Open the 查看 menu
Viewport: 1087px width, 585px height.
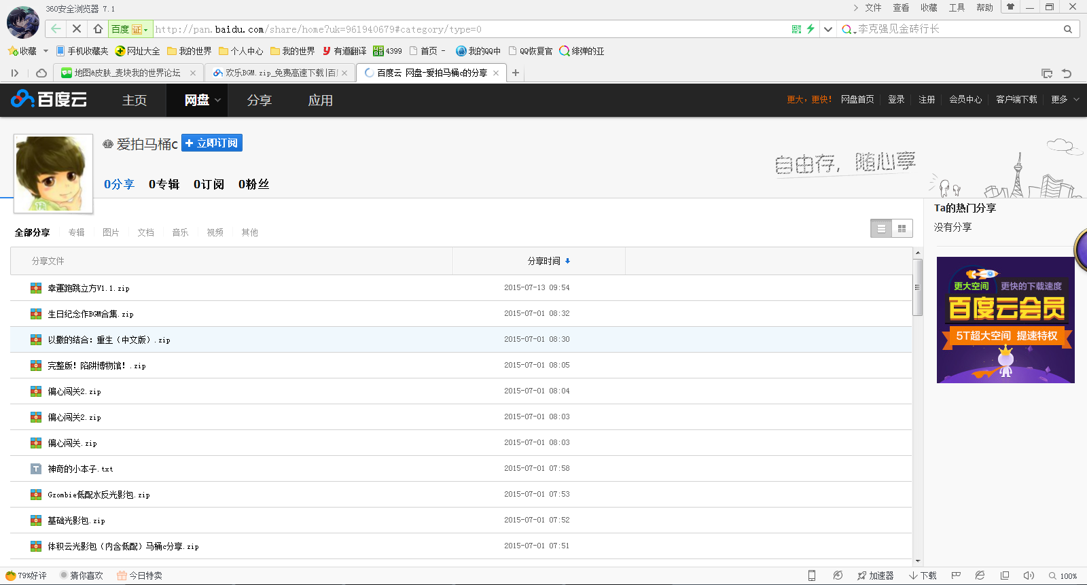coord(901,7)
